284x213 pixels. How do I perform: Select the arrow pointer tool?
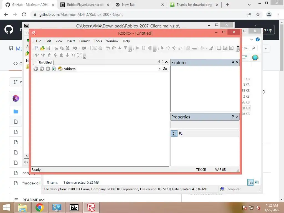(x=162, y=48)
